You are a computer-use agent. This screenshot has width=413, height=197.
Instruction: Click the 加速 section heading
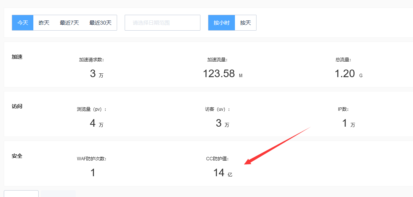tap(17, 57)
